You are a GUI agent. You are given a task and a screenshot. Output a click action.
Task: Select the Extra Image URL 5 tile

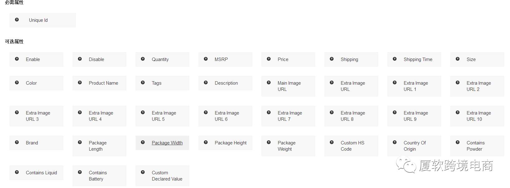[x=162, y=116]
